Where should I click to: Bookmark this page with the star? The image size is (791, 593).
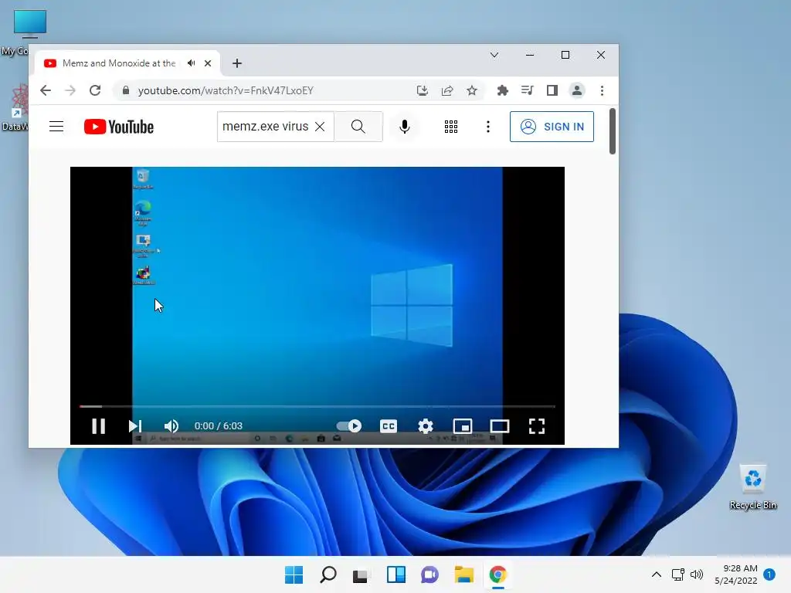tap(472, 90)
